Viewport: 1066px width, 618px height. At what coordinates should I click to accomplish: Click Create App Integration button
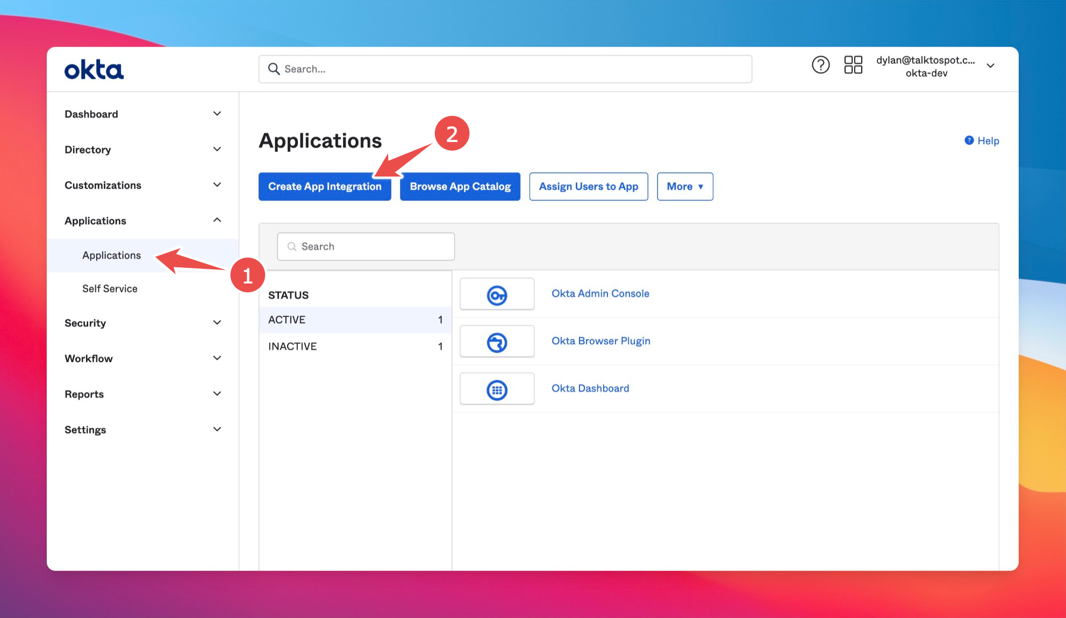click(x=324, y=186)
